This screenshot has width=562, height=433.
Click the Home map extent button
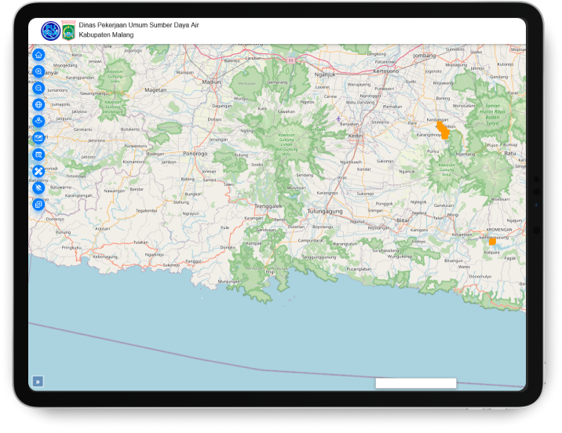click(38, 55)
